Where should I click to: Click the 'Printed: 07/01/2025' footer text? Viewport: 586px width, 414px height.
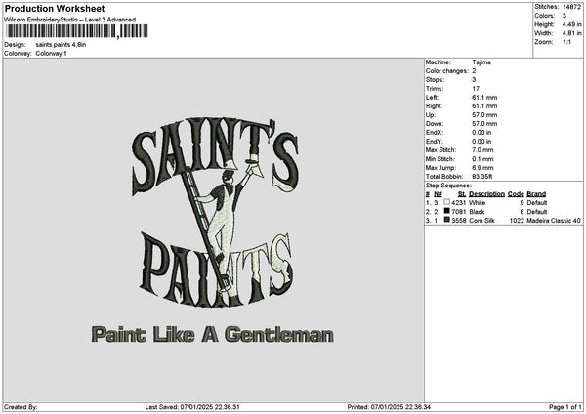pos(389,407)
